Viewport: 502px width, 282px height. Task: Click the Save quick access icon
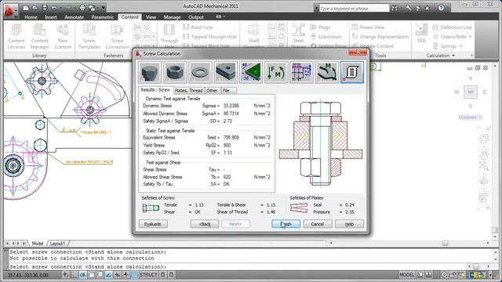coord(45,8)
